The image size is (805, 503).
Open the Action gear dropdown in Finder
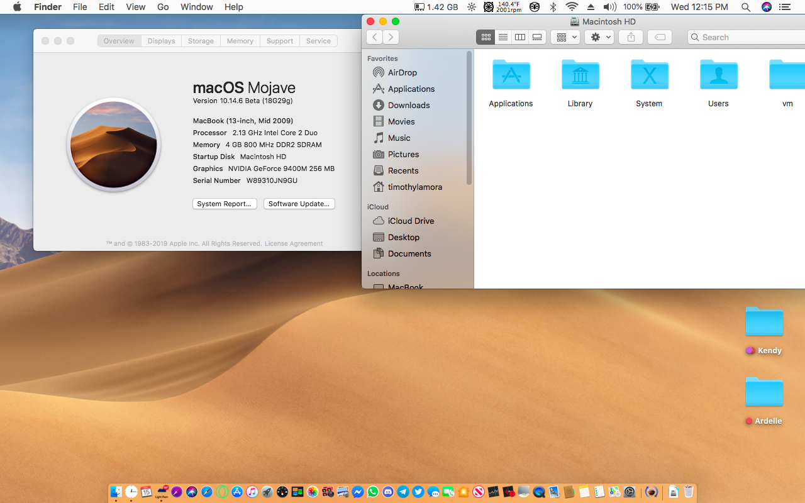(x=599, y=37)
